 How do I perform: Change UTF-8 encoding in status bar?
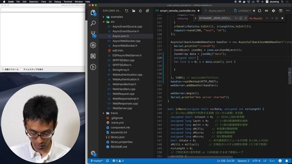pos(256,161)
